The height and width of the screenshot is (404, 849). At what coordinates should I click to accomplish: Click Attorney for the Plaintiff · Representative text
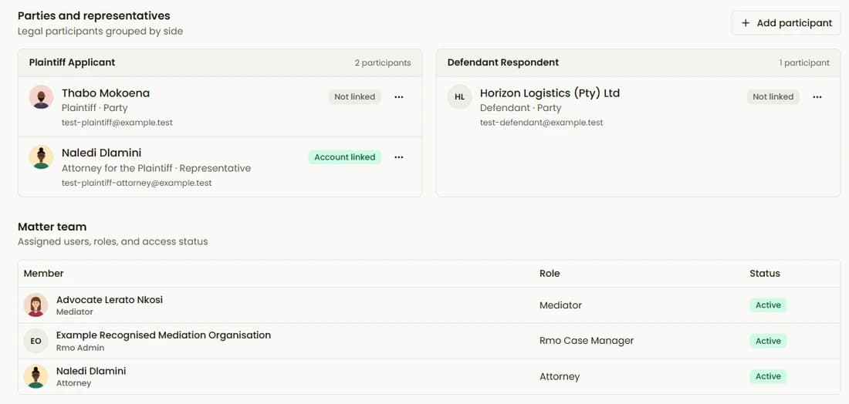pyautogui.click(x=156, y=168)
